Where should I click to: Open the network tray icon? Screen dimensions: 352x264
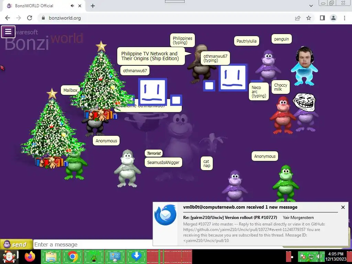(311, 256)
